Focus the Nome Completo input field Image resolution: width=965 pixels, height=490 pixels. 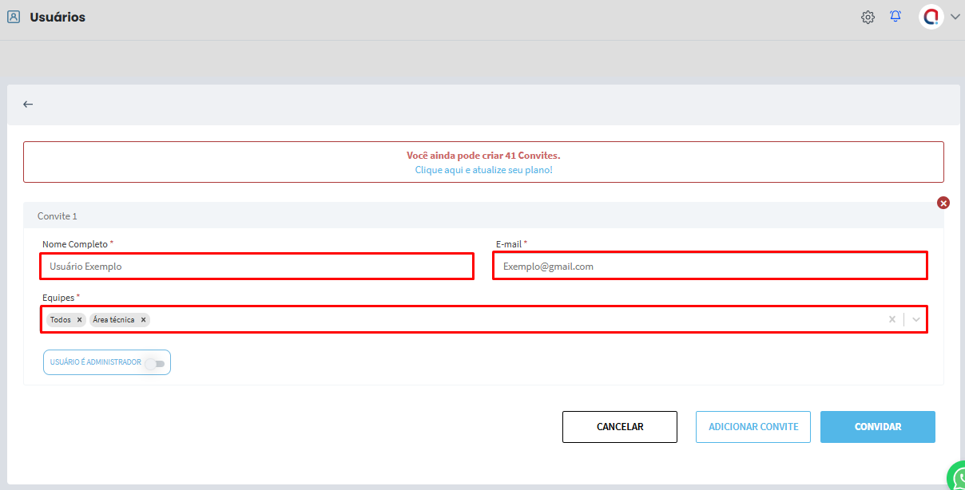[x=257, y=267]
